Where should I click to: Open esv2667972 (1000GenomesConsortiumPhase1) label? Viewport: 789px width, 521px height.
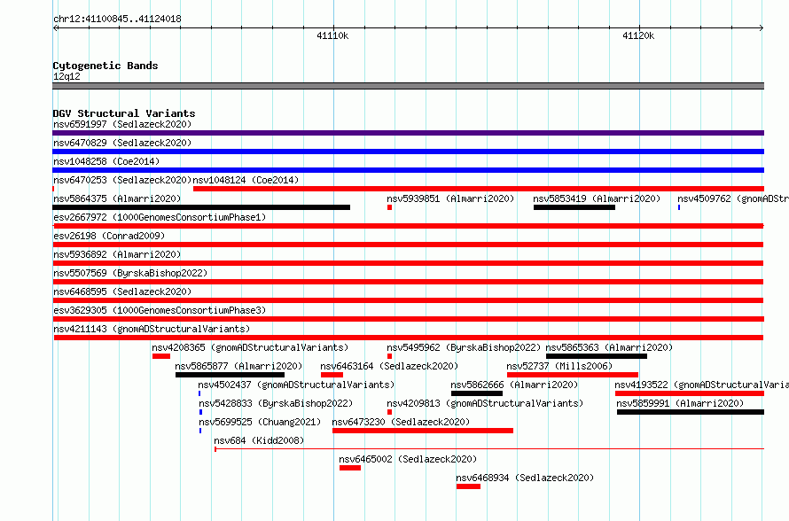pos(160,217)
